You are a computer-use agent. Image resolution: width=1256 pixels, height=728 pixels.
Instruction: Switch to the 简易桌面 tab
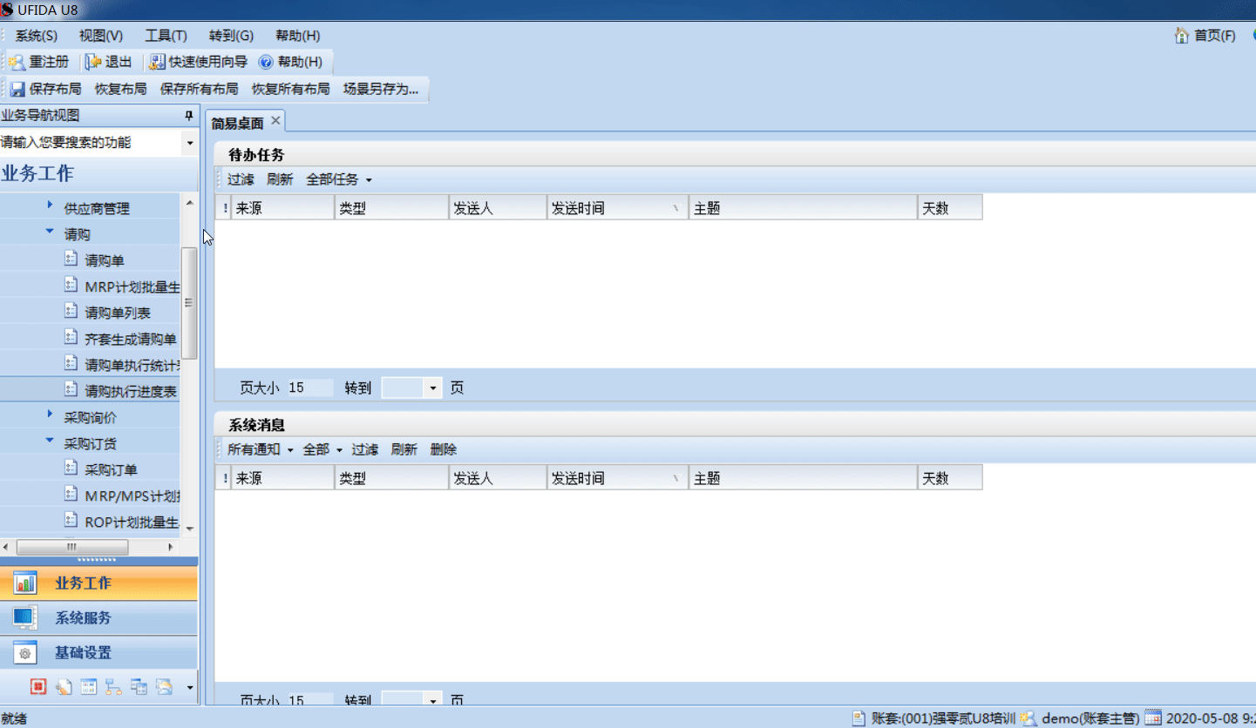237,123
